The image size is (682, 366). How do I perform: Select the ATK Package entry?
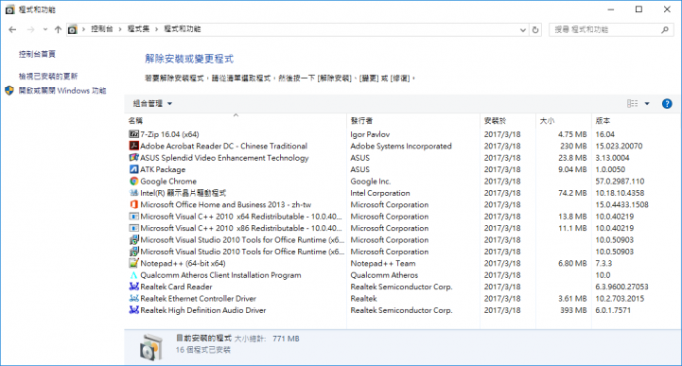(163, 169)
